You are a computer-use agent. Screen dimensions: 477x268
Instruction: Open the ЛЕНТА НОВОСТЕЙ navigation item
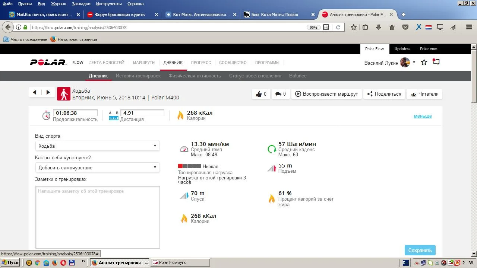pos(107,63)
